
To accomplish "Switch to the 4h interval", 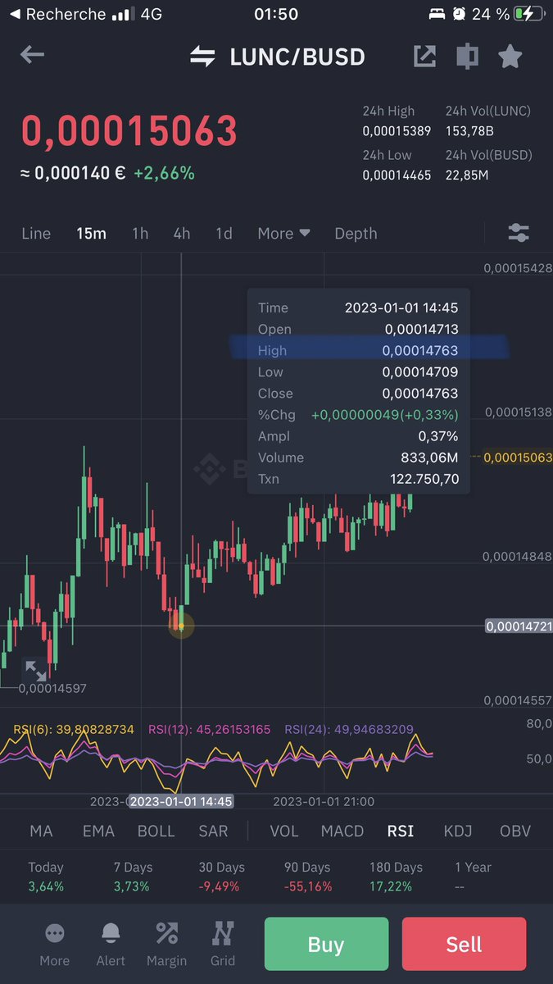I will [x=182, y=234].
